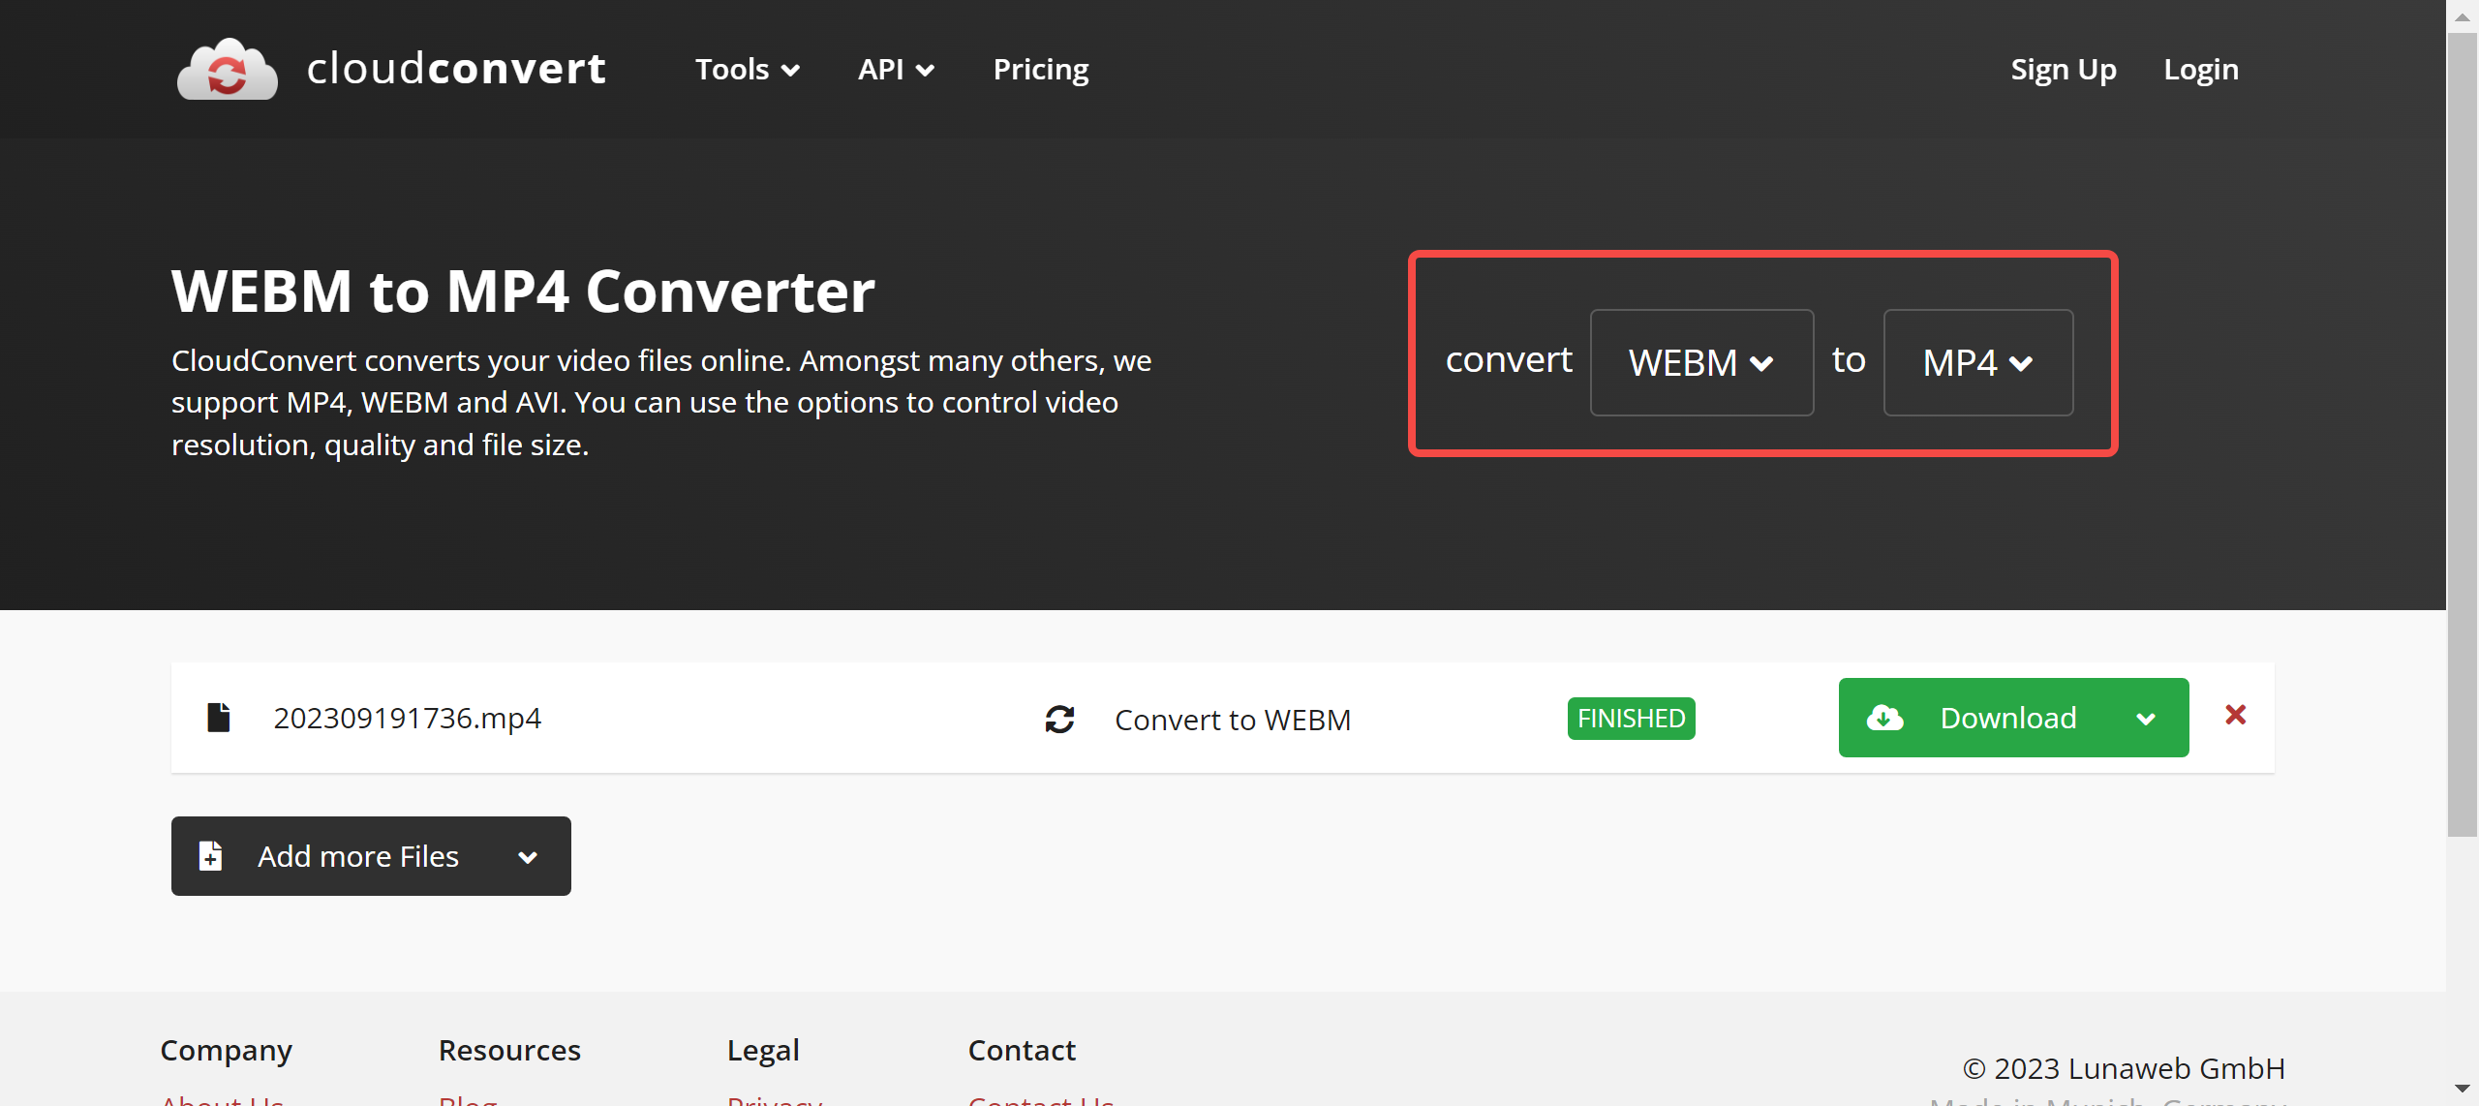Click the scrollbar down arrow

[x=2462, y=1089]
